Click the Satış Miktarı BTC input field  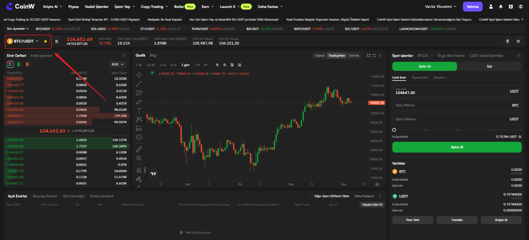click(457, 105)
